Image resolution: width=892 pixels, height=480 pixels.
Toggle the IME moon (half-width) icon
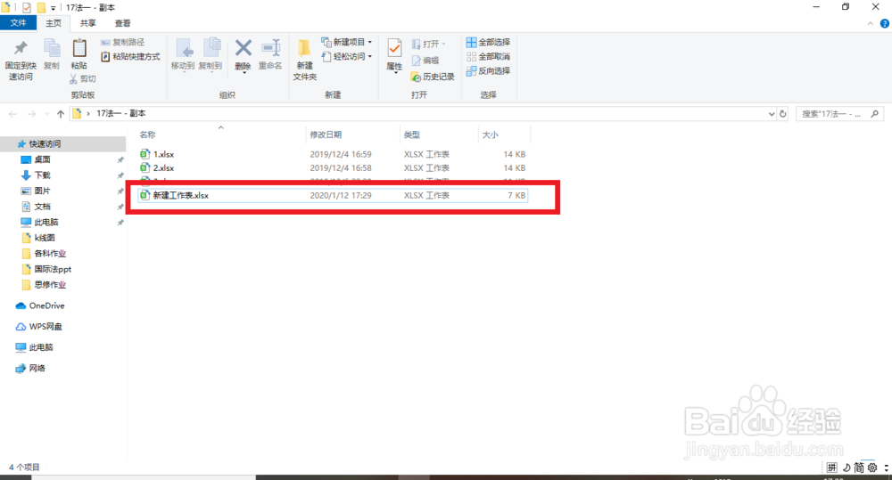click(x=846, y=468)
